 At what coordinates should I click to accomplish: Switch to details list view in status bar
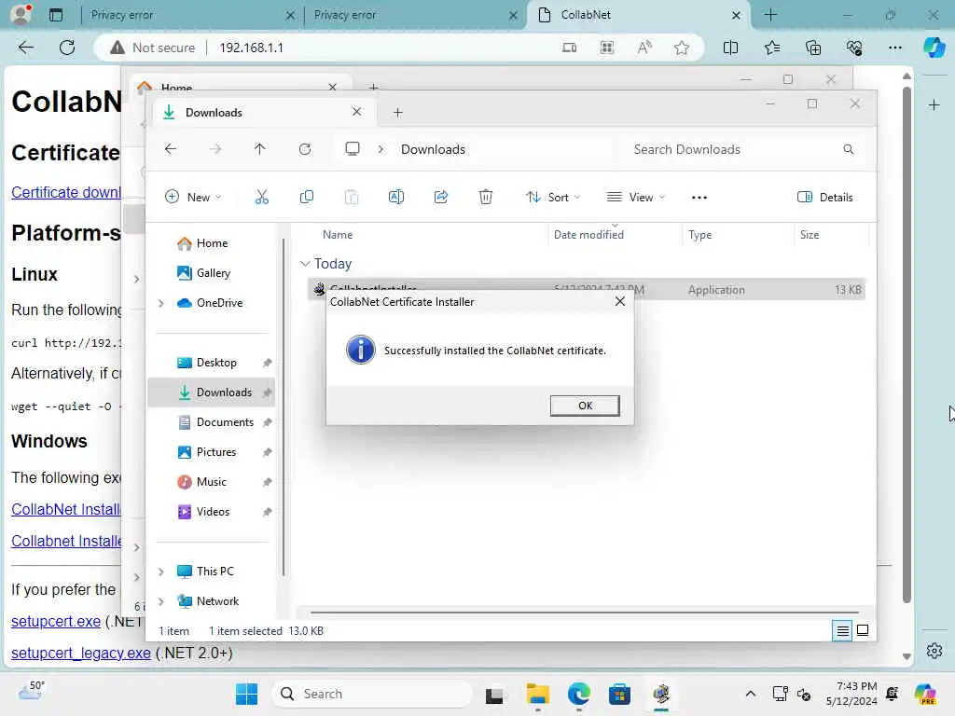842,631
